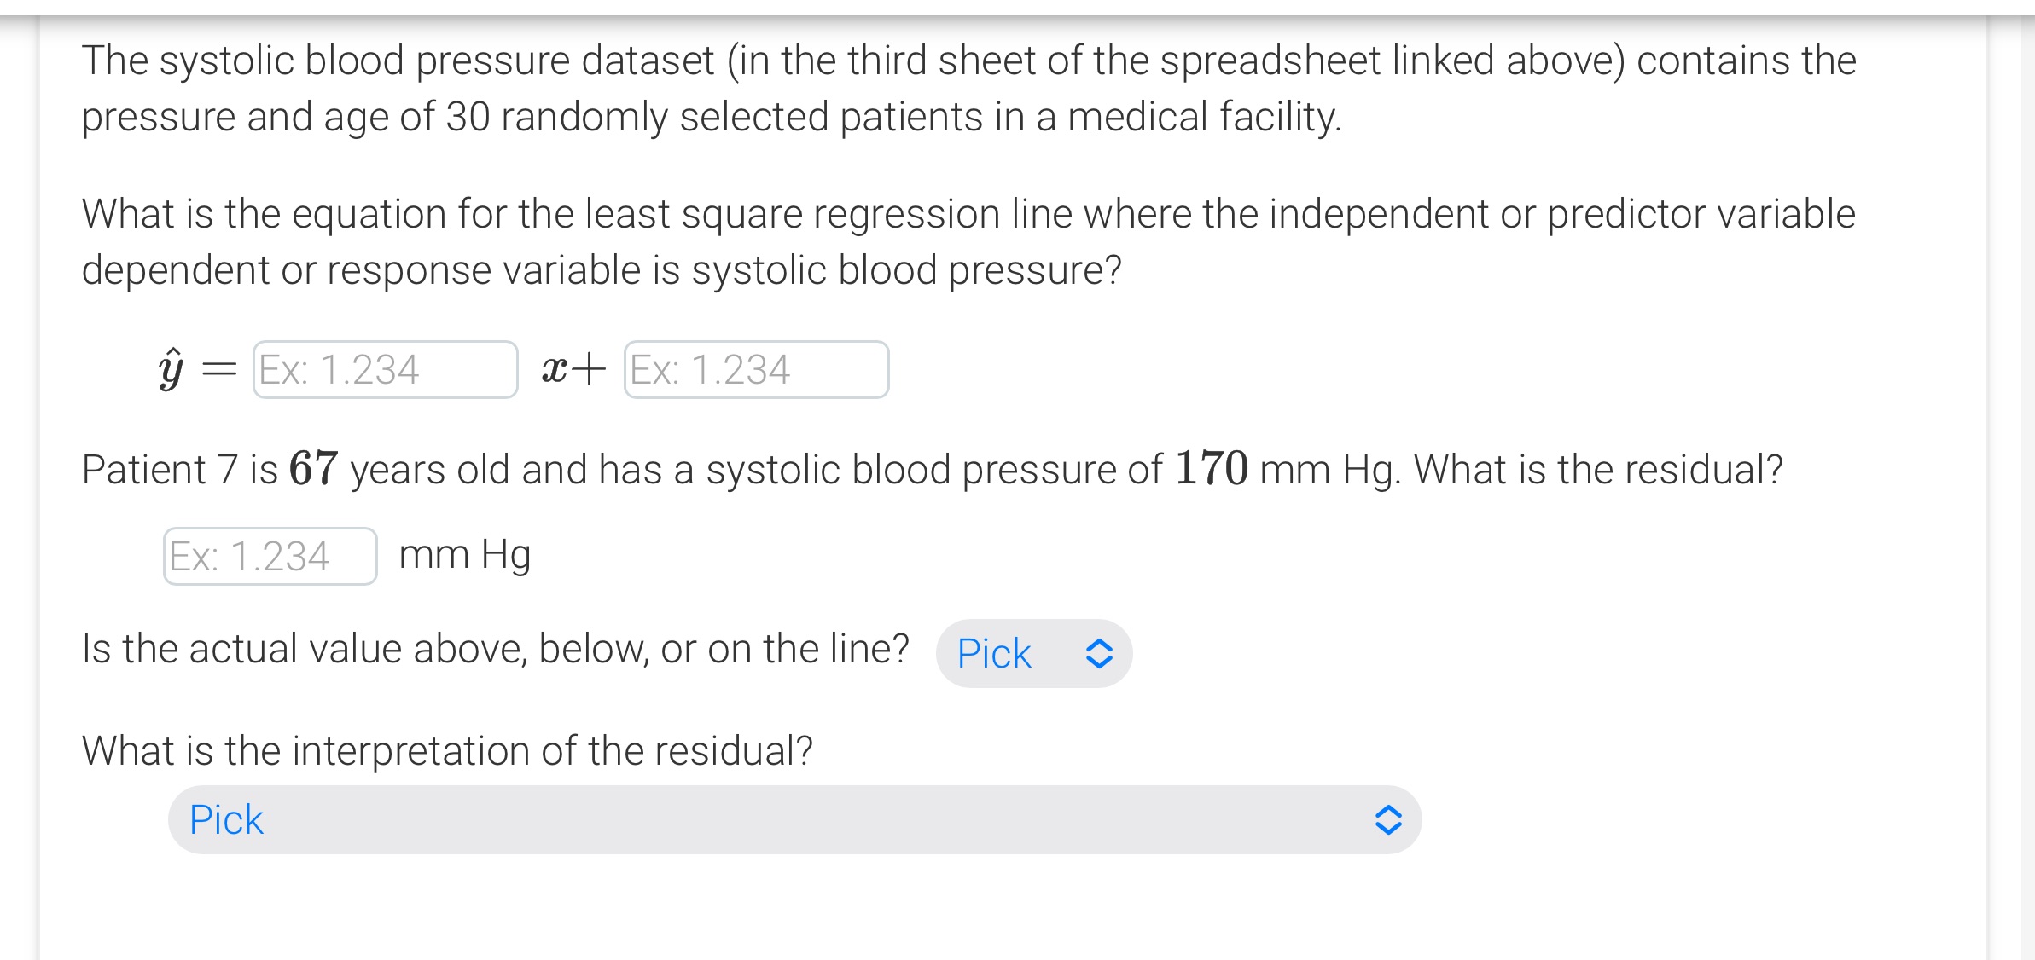Viewport: 2035px width, 960px height.
Task: Focus the first regression equation input box
Action: [x=384, y=369]
